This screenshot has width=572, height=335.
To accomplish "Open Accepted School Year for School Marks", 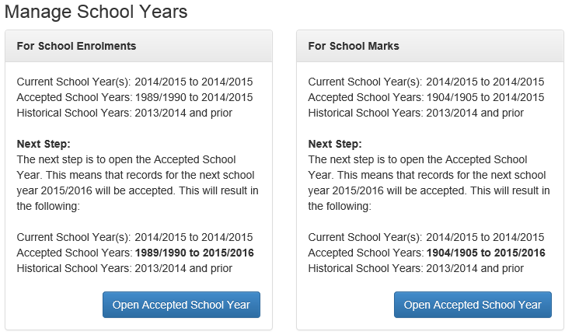I will (473, 305).
